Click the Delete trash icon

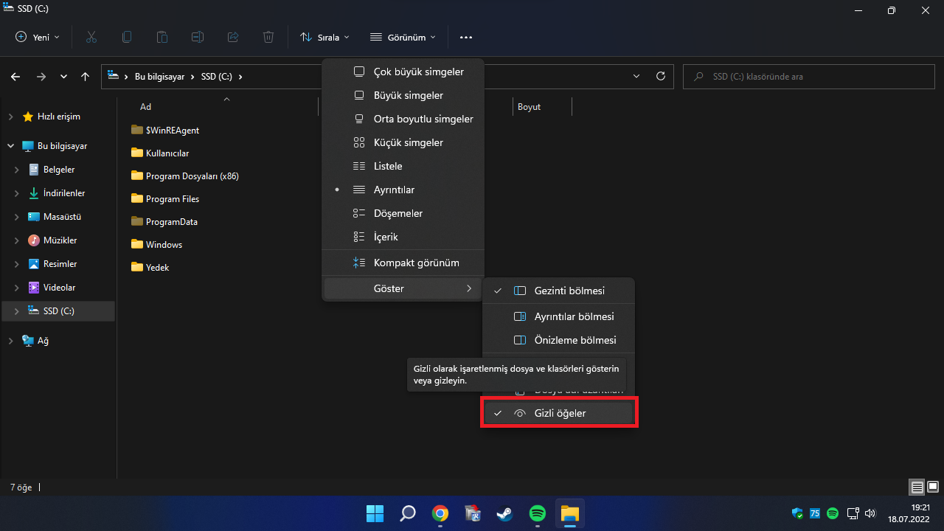268,37
